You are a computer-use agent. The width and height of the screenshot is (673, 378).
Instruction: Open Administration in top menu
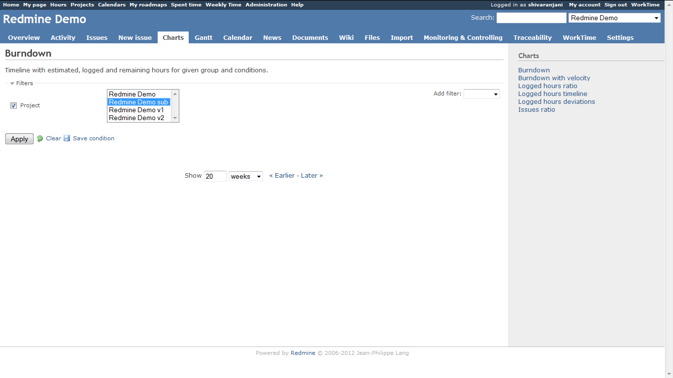point(266,4)
